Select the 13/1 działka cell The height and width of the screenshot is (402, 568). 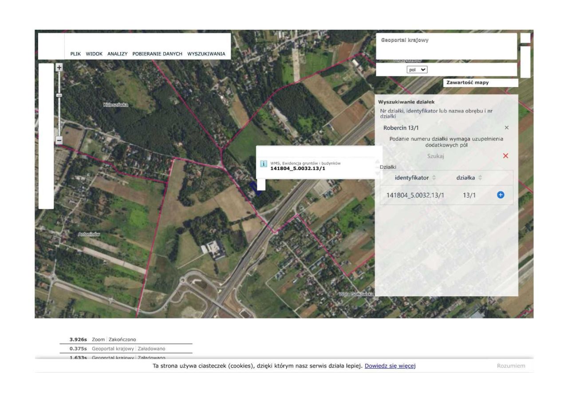[469, 195]
